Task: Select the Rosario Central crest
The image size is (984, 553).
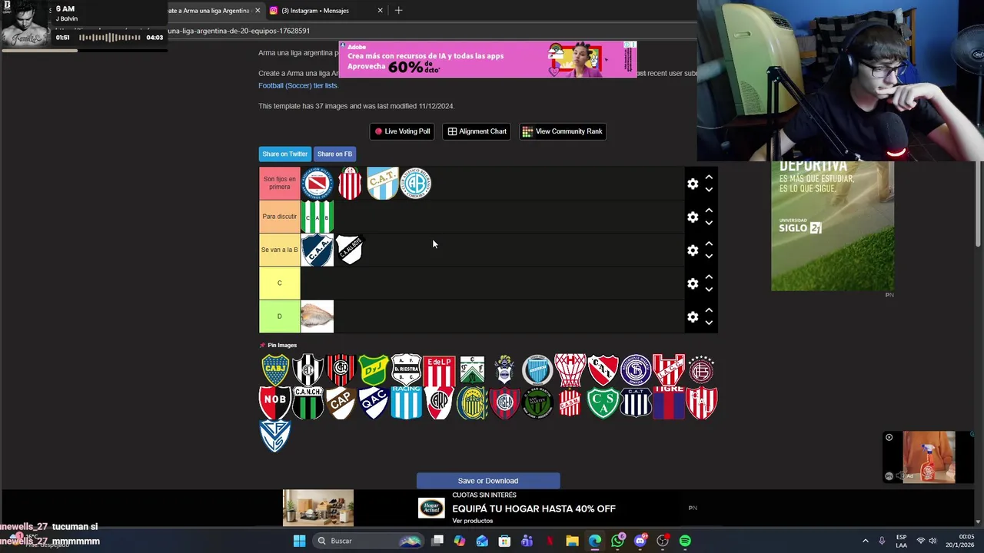Action: (x=472, y=402)
